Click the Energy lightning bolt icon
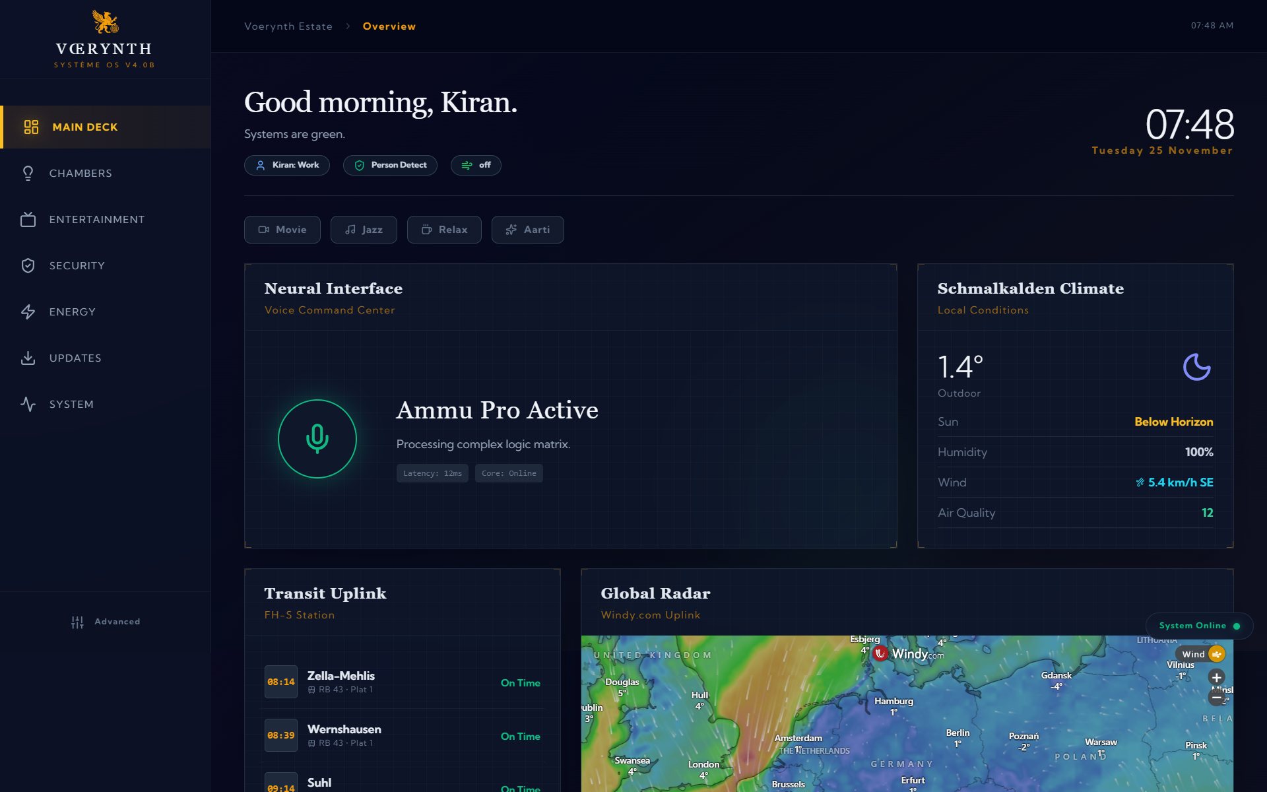Image resolution: width=1267 pixels, height=792 pixels. tap(28, 312)
